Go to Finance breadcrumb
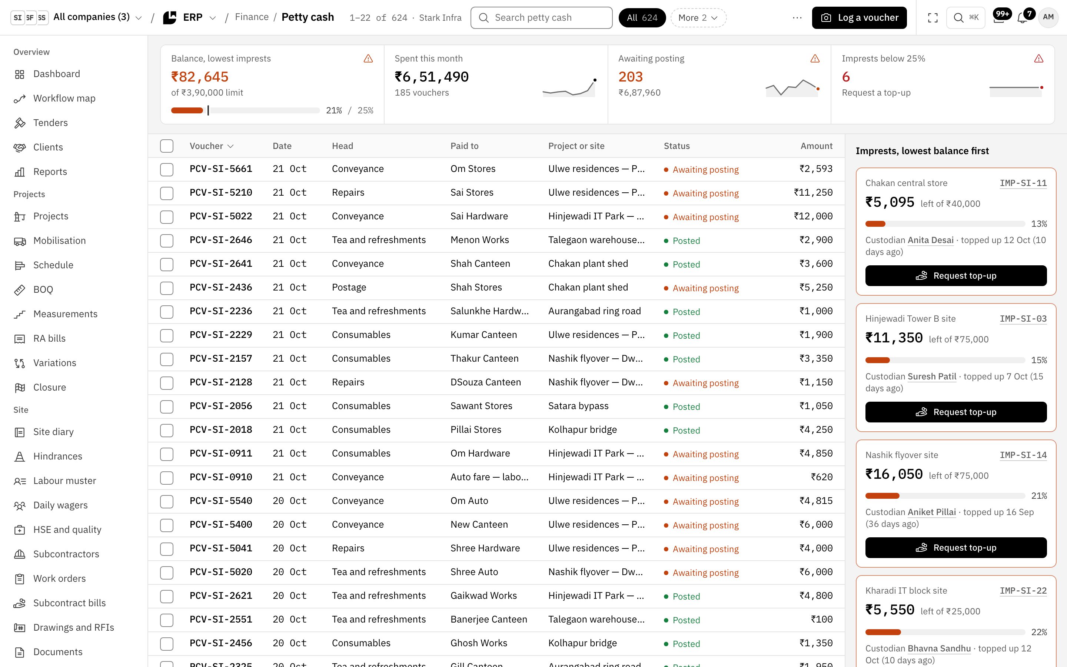1067x667 pixels. point(252,17)
